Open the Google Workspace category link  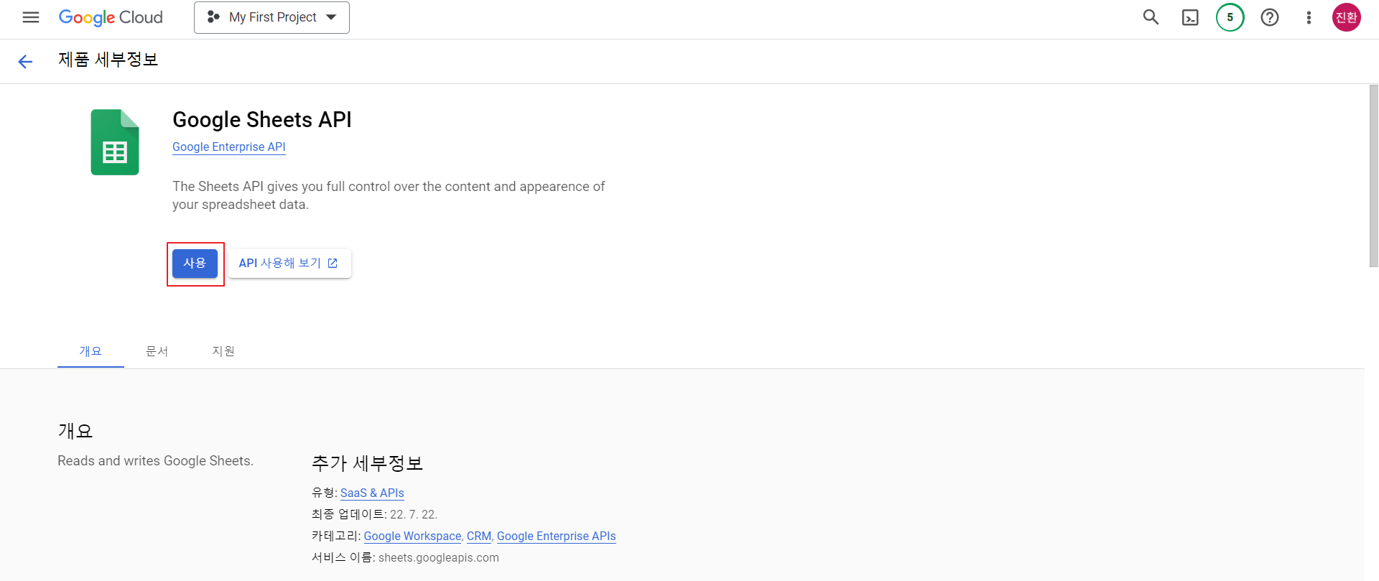tap(412, 536)
